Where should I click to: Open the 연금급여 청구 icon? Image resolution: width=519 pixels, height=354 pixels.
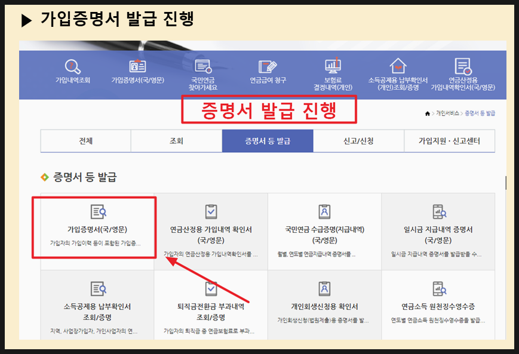tap(267, 67)
